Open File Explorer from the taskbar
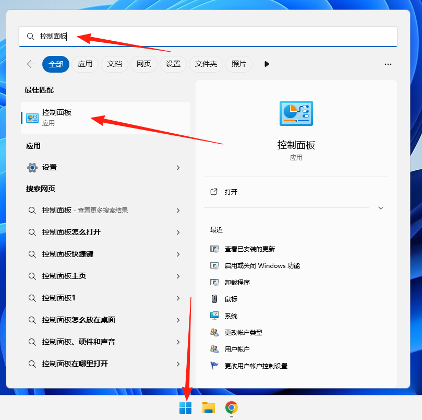The height and width of the screenshot is (420, 422). pyautogui.click(x=209, y=408)
